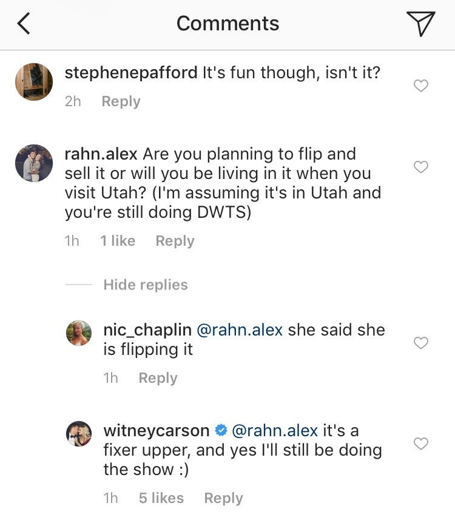View the 5 likes on witneycarson's reply
455x523 pixels.
point(161,498)
